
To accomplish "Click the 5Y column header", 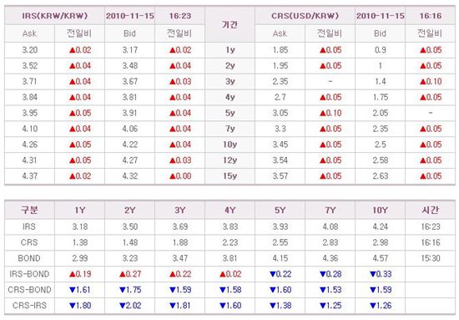I will click(280, 210).
